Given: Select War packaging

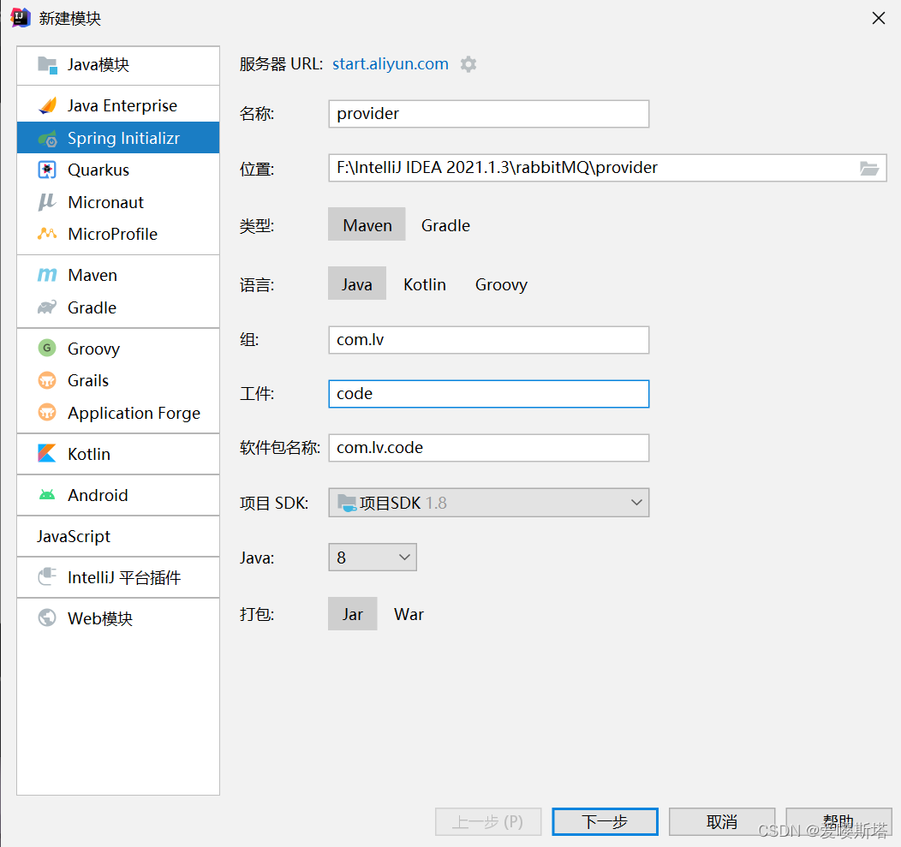Looking at the screenshot, I should click(x=409, y=614).
